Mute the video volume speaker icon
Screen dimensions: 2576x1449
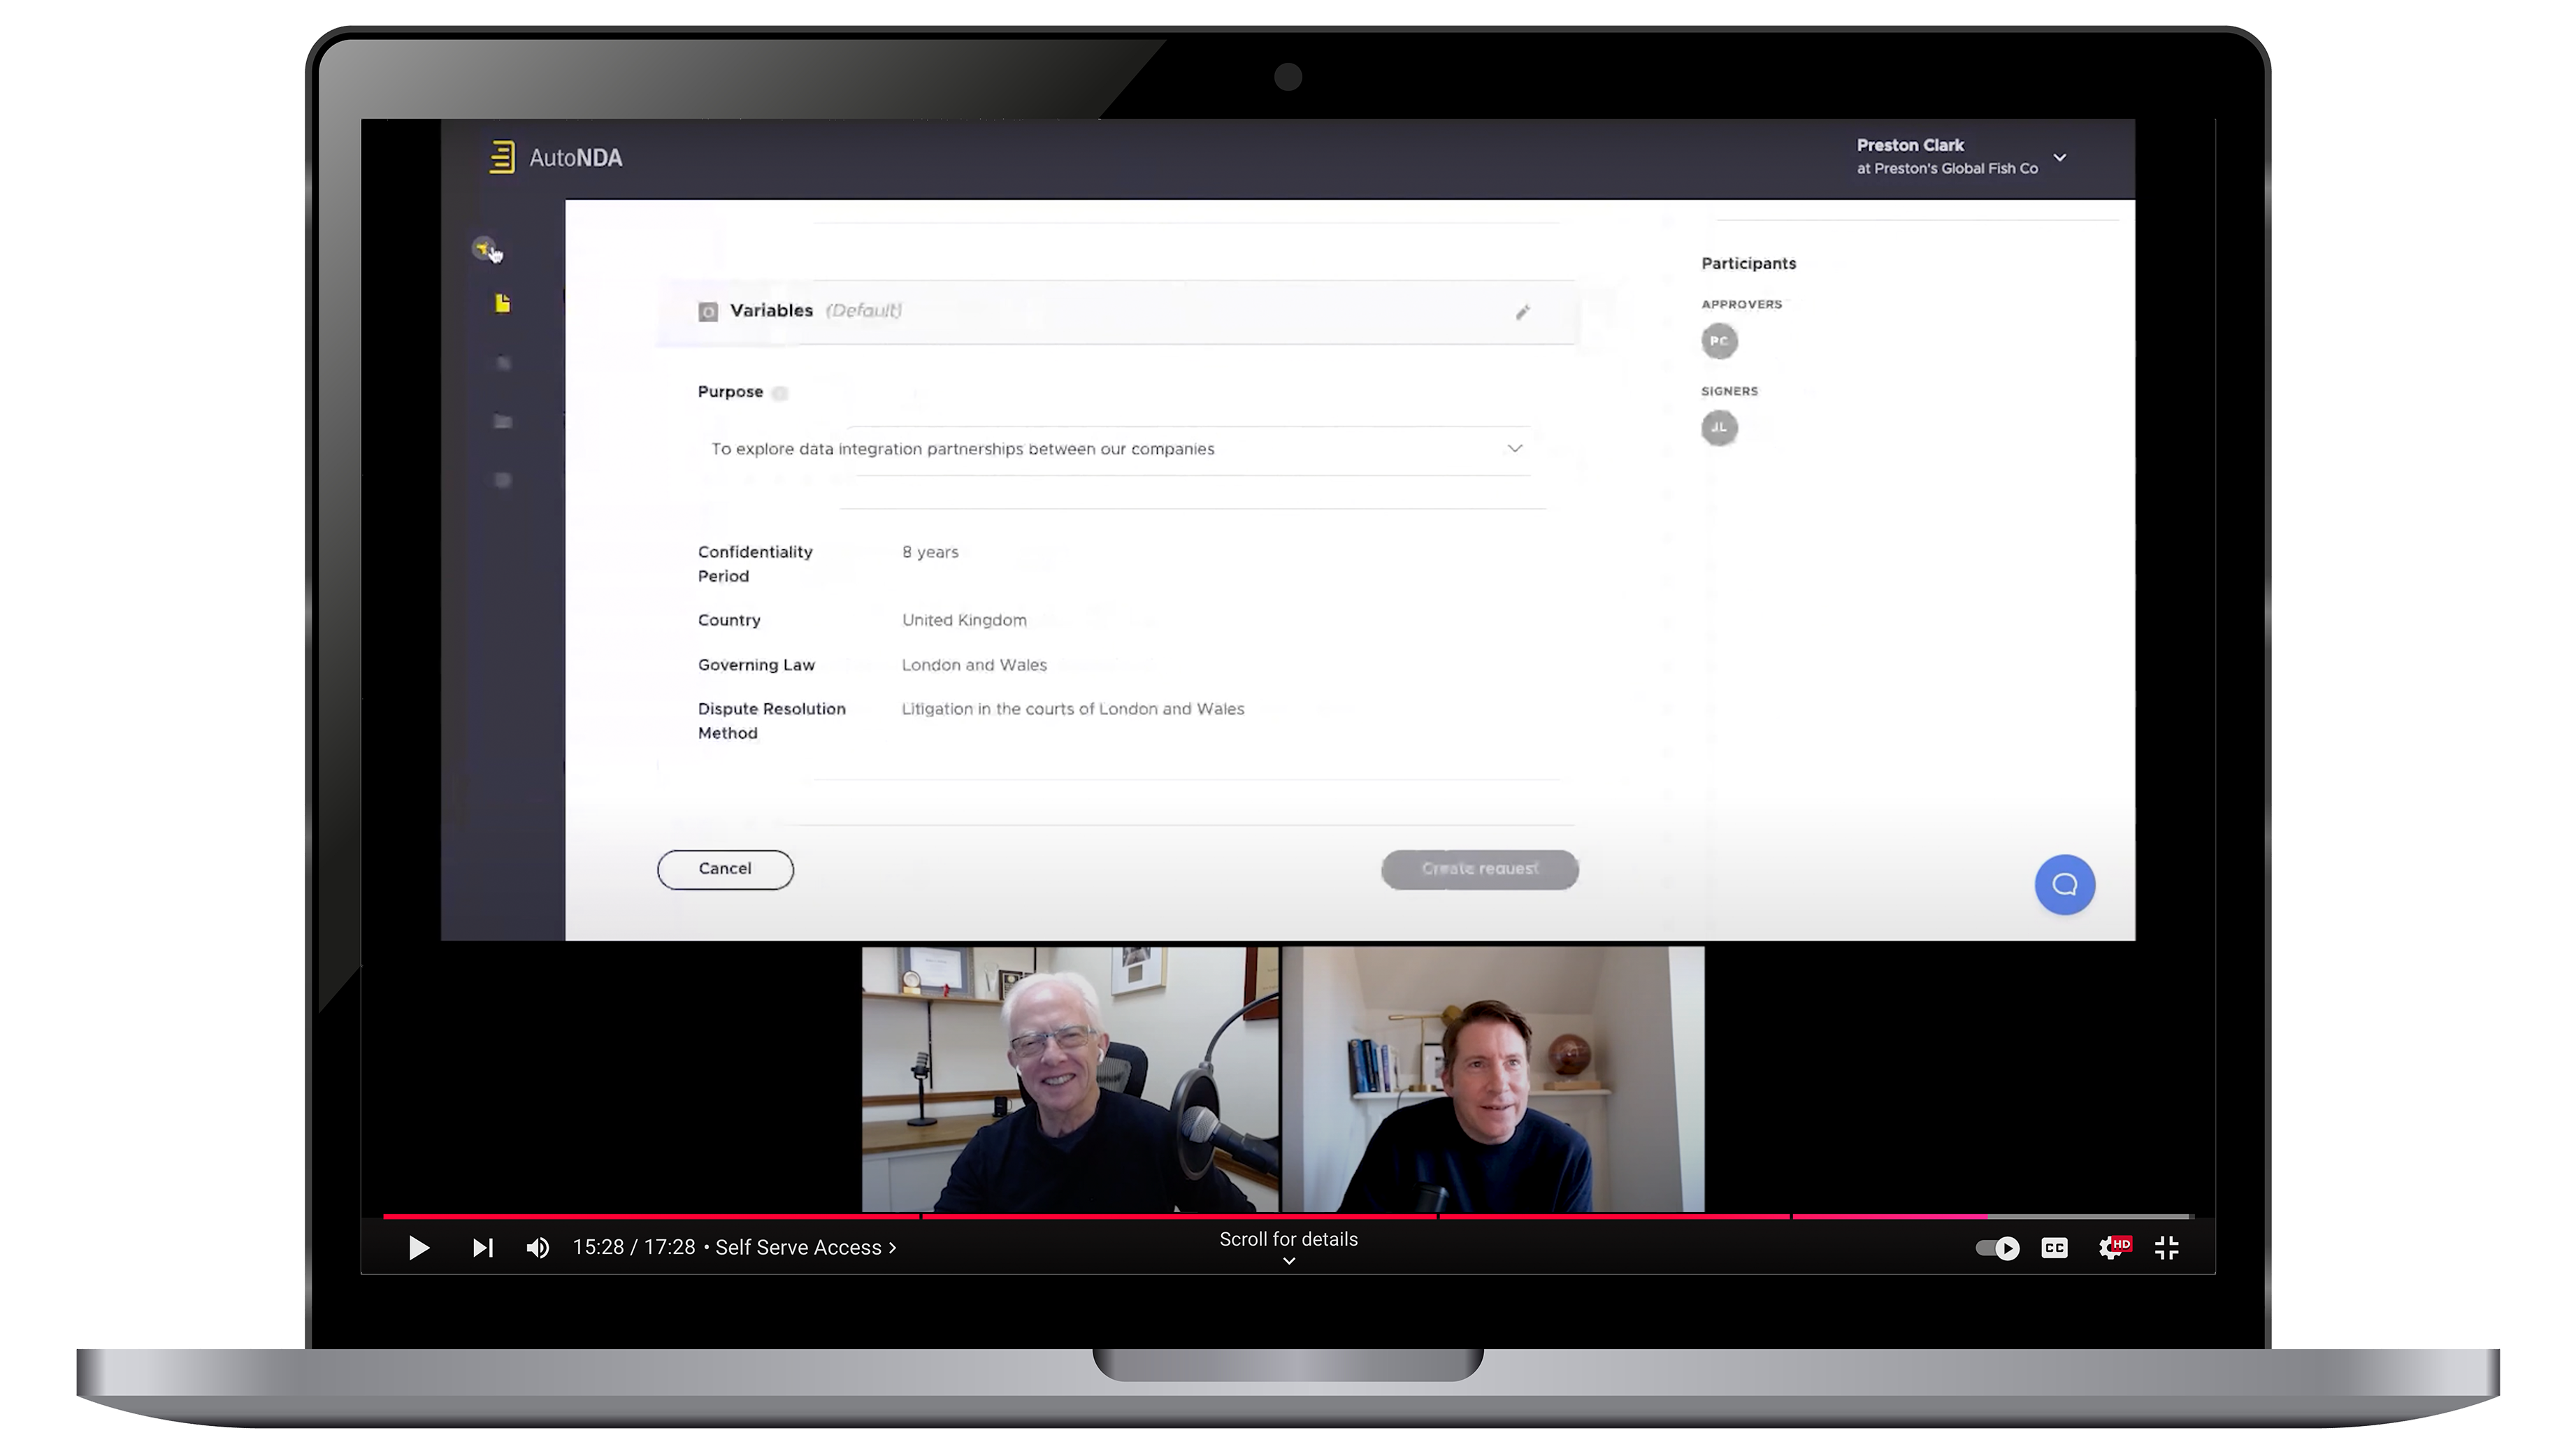pos(537,1247)
